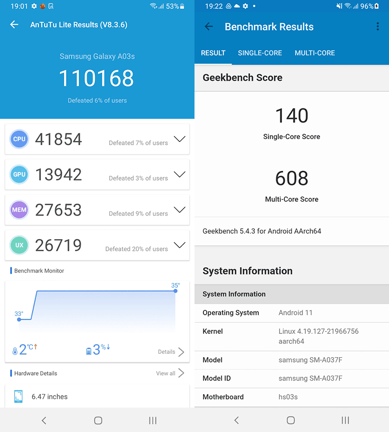This screenshot has width=389, height=432.
Task: Tap the Kernel Linux 4.19.127 value
Action: 318,336
